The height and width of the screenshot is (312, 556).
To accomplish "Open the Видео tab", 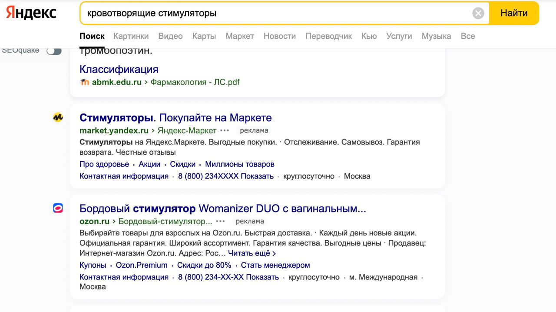I will [170, 36].
